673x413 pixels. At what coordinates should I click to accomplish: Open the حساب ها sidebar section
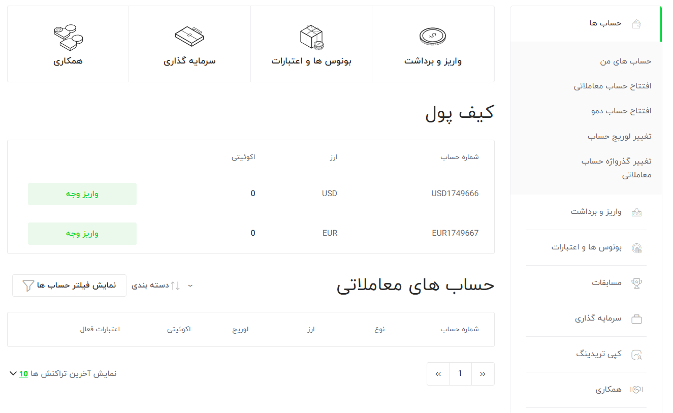point(586,23)
